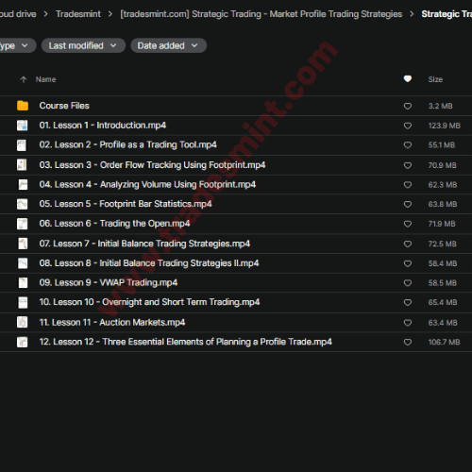Click the 3.2 MB size value
472x472 pixels.
[x=441, y=106]
